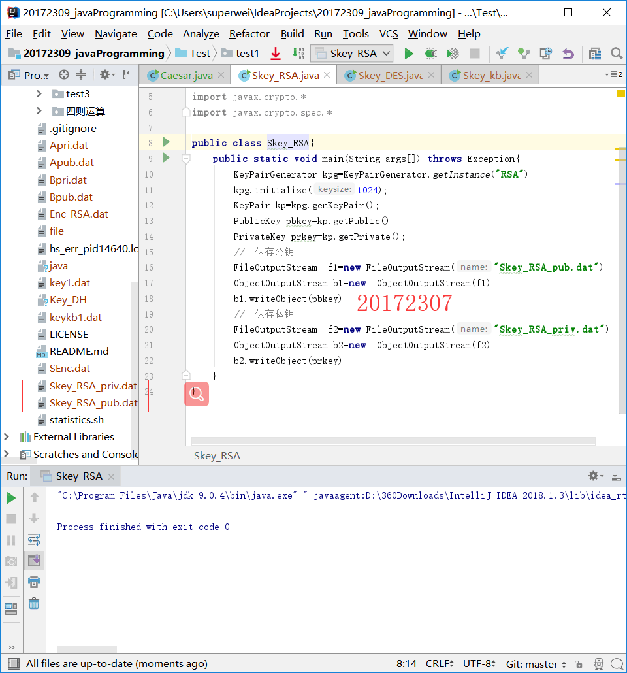Click the VCS Update Project check icon
627x673 pixels.
point(502,54)
